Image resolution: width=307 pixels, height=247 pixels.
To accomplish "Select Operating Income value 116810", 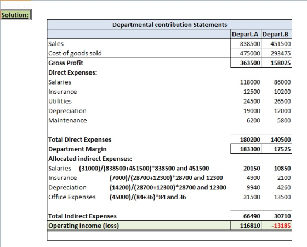I will (x=250, y=226).
